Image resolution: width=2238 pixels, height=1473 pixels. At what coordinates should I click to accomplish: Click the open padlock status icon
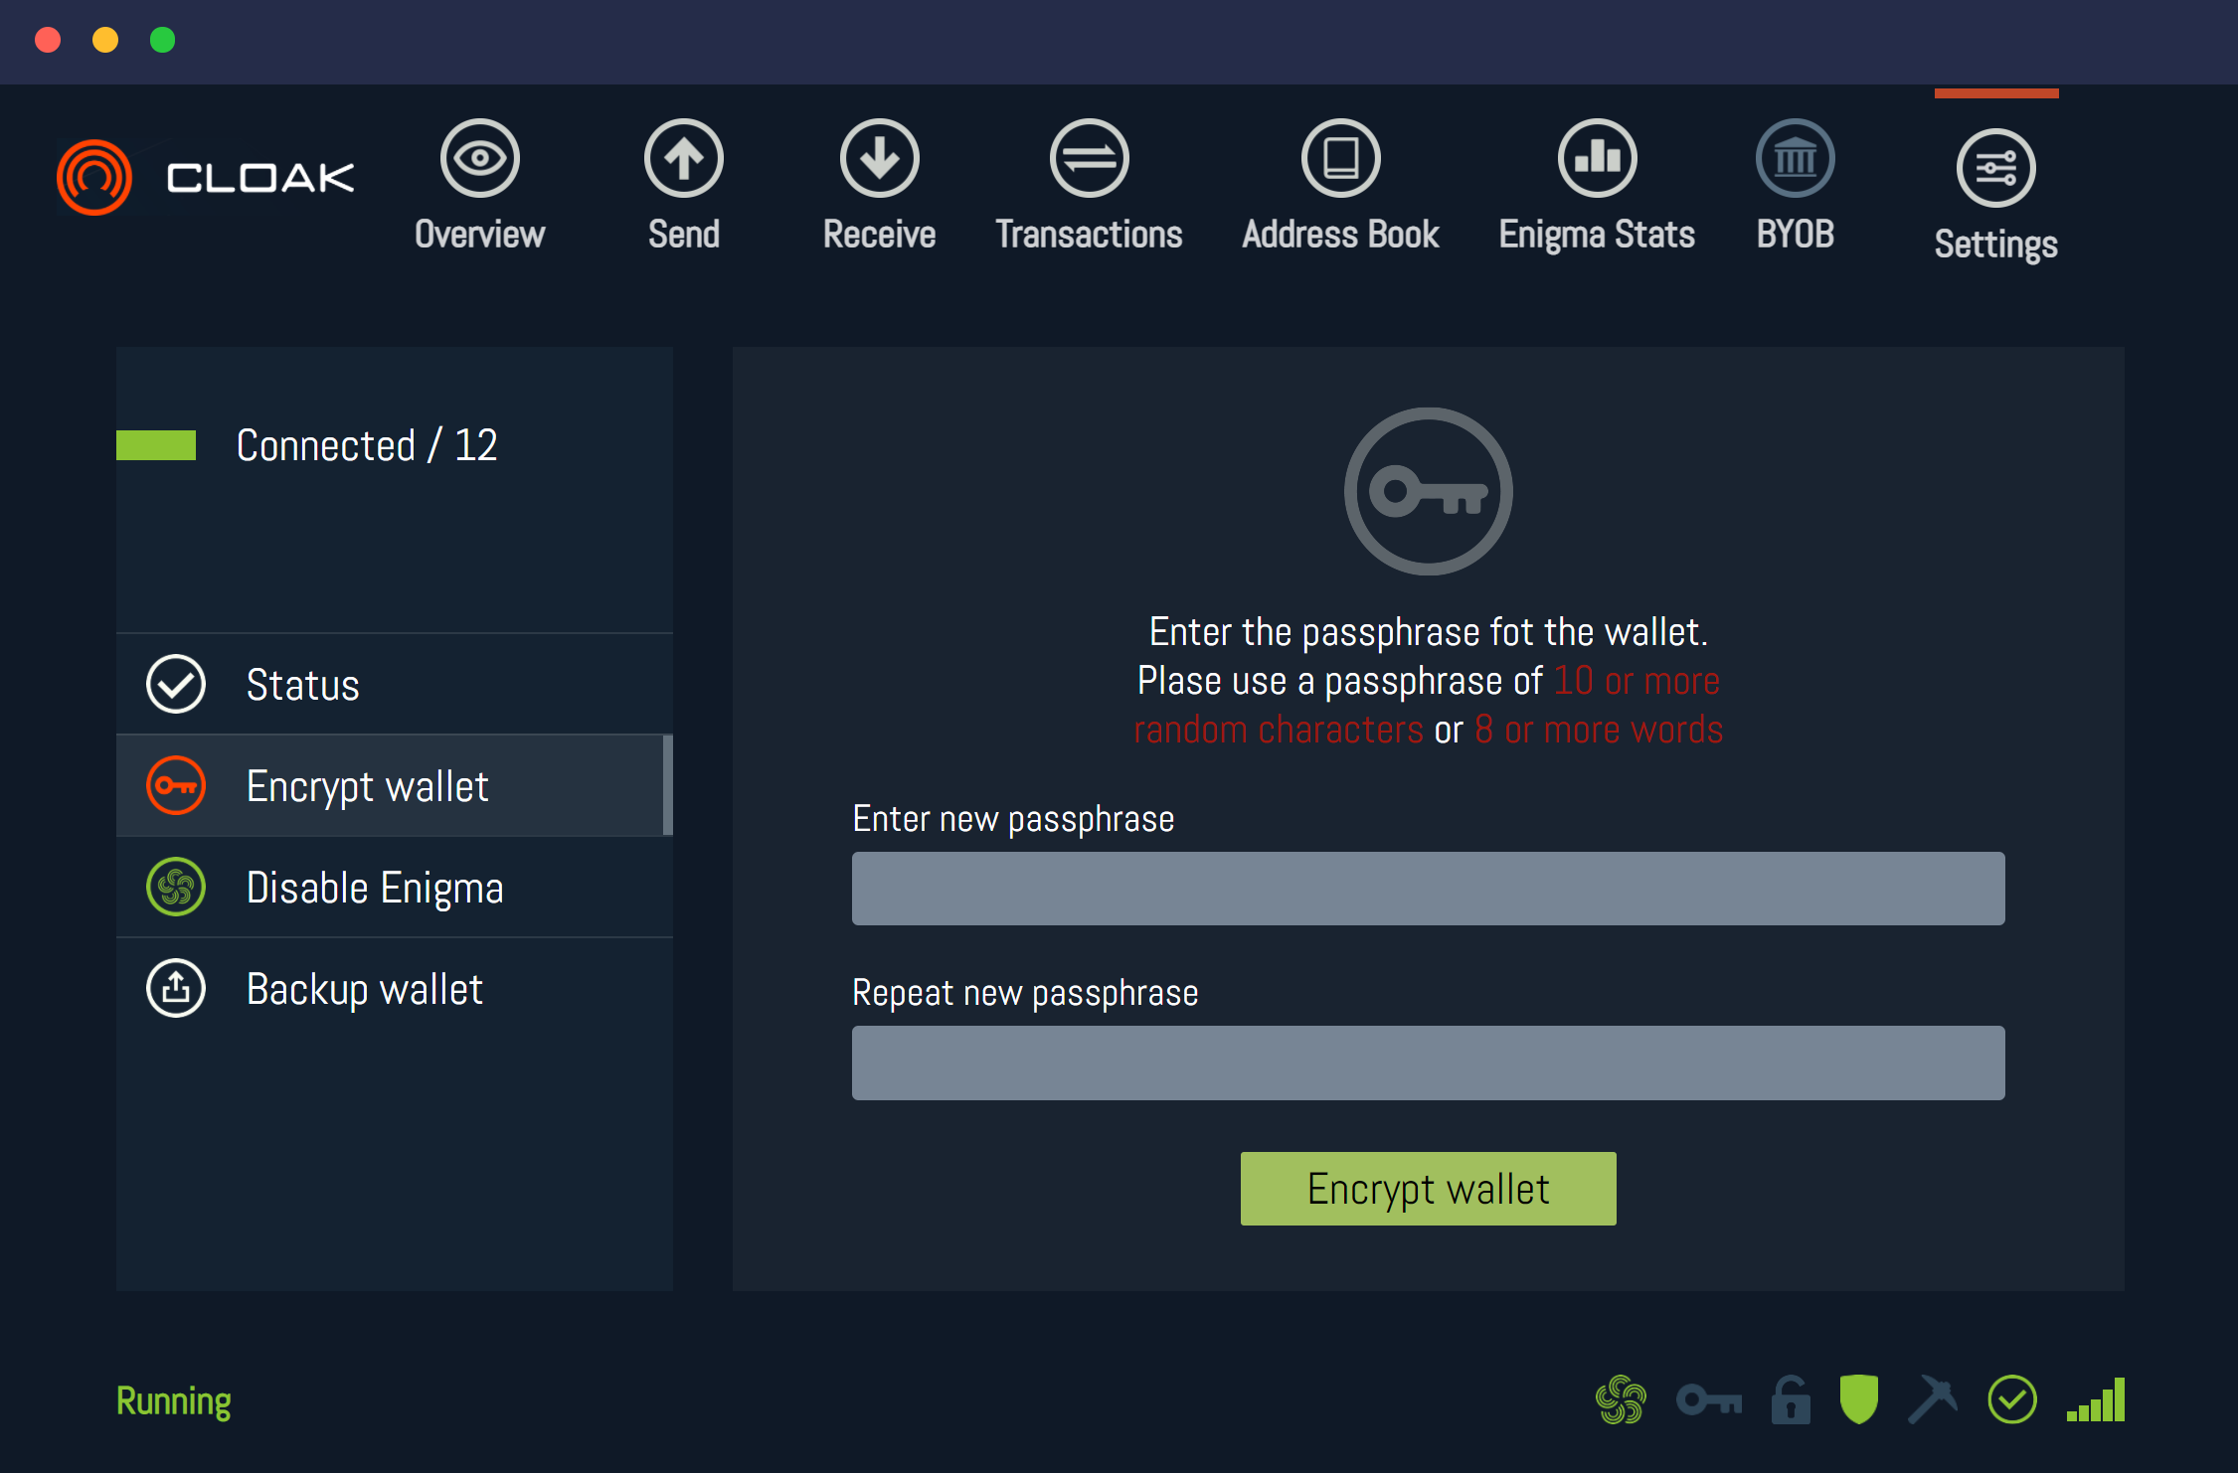(x=1791, y=1399)
